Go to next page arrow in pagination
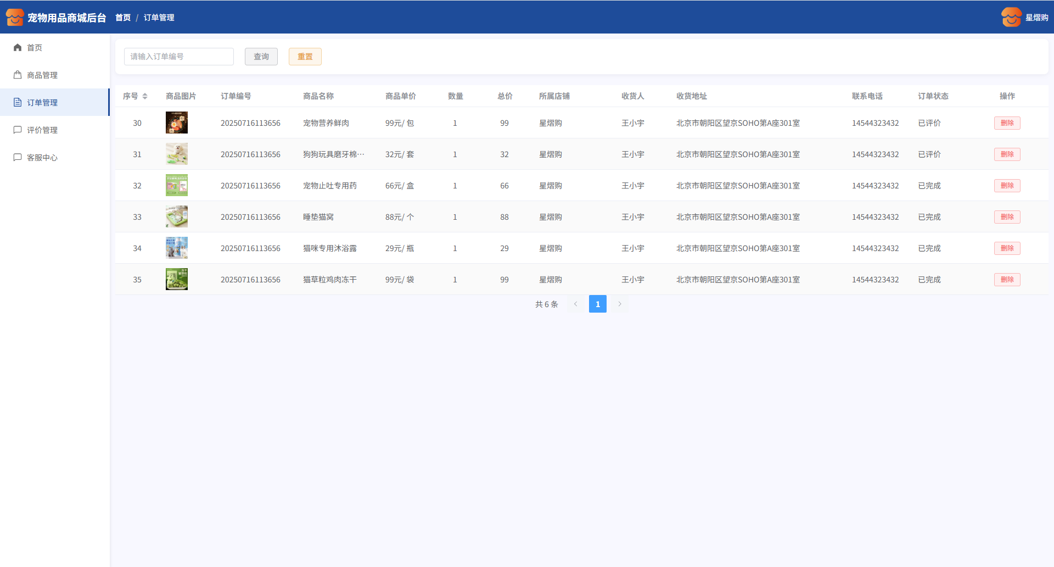The height and width of the screenshot is (567, 1054). coord(620,304)
